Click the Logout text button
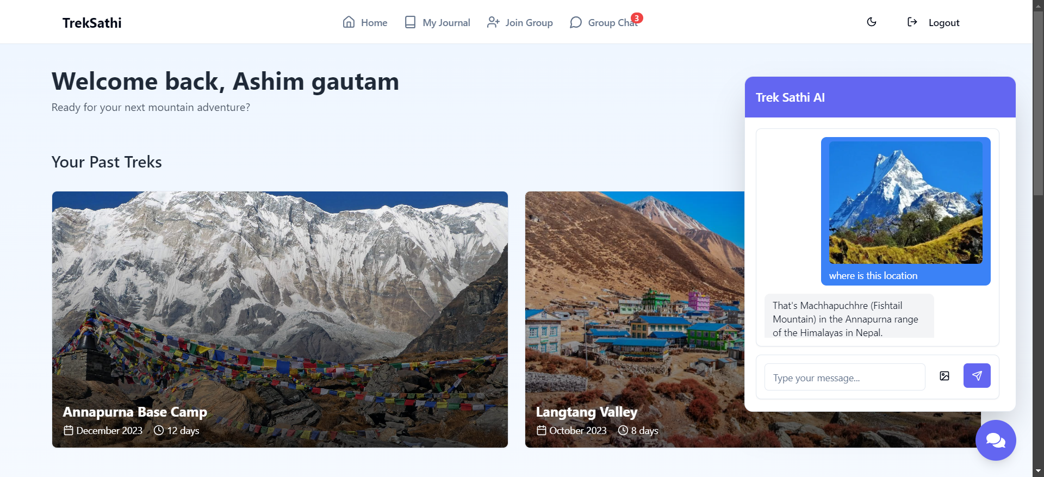 (944, 23)
